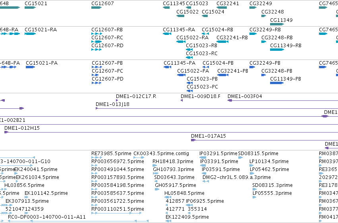The image size is (338, 223).
Task: Open the CG32249 gene feature
Action: (x=253, y=8)
